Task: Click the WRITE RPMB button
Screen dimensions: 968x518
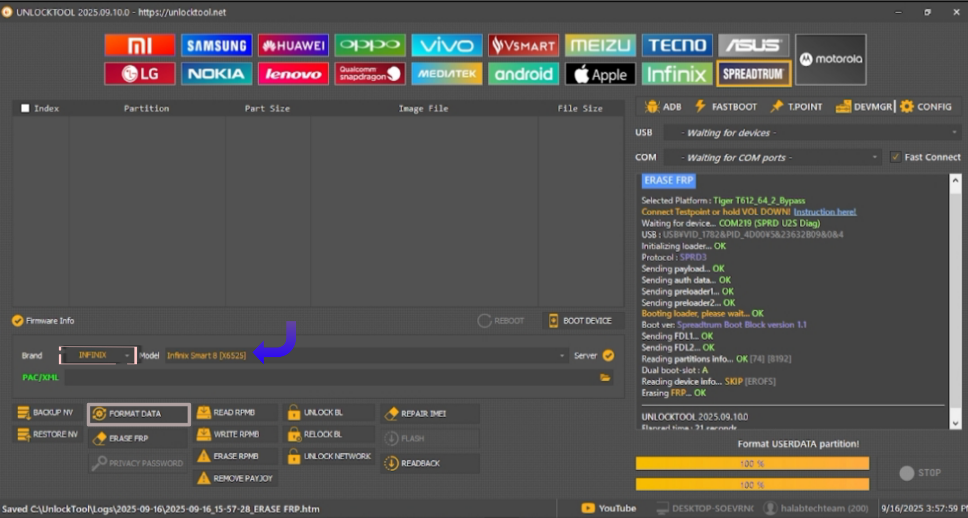Action: (x=235, y=435)
